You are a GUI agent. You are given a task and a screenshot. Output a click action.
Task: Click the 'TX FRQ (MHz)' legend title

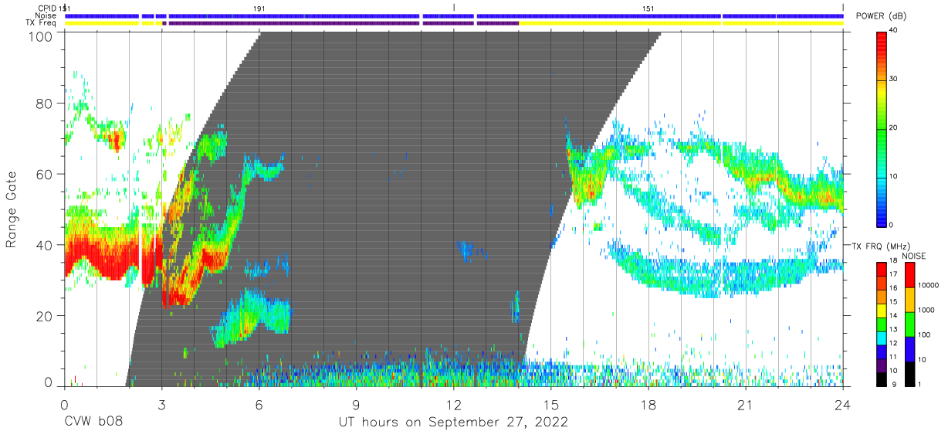point(882,246)
